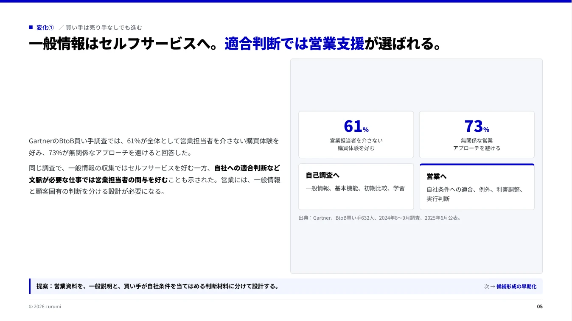Viewport: 572px width, 321px height.
Task: Select the '営業へ' card
Action: (x=477, y=187)
